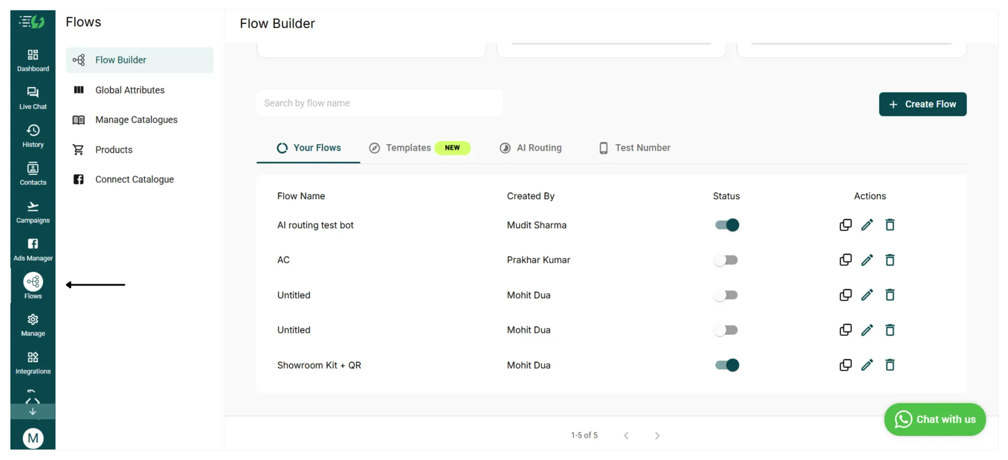Open History from the sidebar
The width and height of the screenshot is (1008, 460).
(33, 136)
